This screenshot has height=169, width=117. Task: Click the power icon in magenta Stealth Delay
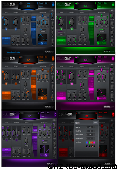click(x=113, y=59)
